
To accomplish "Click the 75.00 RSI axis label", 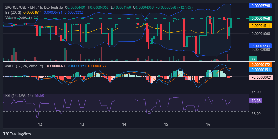I will [256, 92].
